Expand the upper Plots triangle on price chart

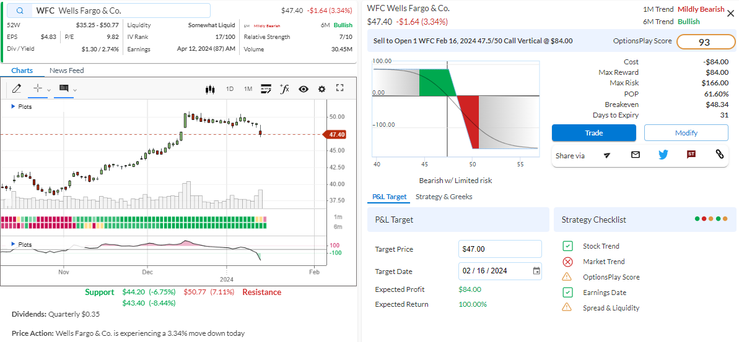coord(13,107)
